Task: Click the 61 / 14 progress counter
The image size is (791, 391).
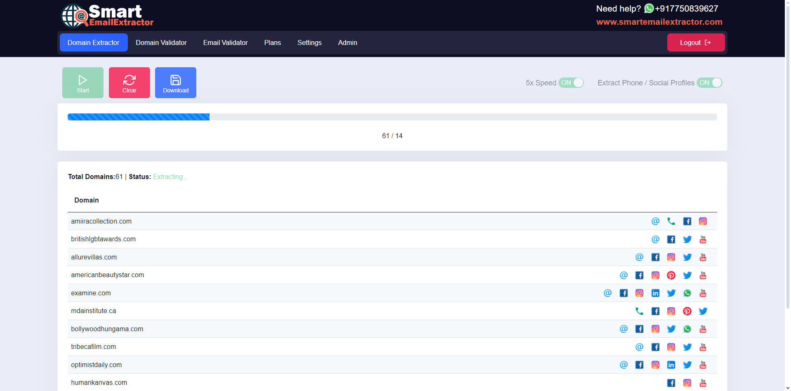Action: [392, 136]
